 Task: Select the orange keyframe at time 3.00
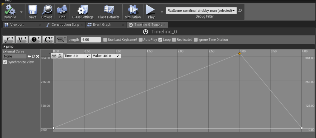point(240,54)
